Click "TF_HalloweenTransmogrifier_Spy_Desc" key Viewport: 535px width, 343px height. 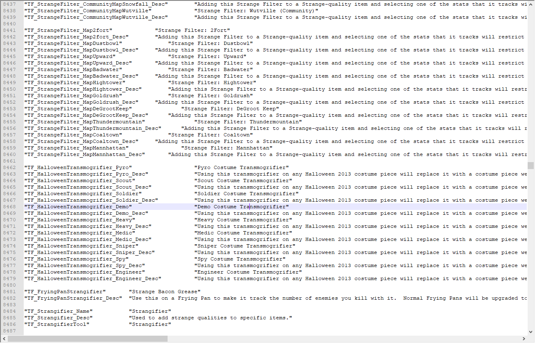pyautogui.click(x=85, y=265)
